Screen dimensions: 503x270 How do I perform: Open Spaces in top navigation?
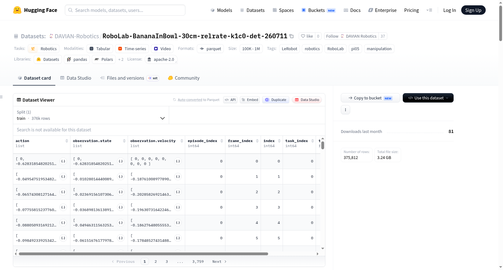click(283, 10)
